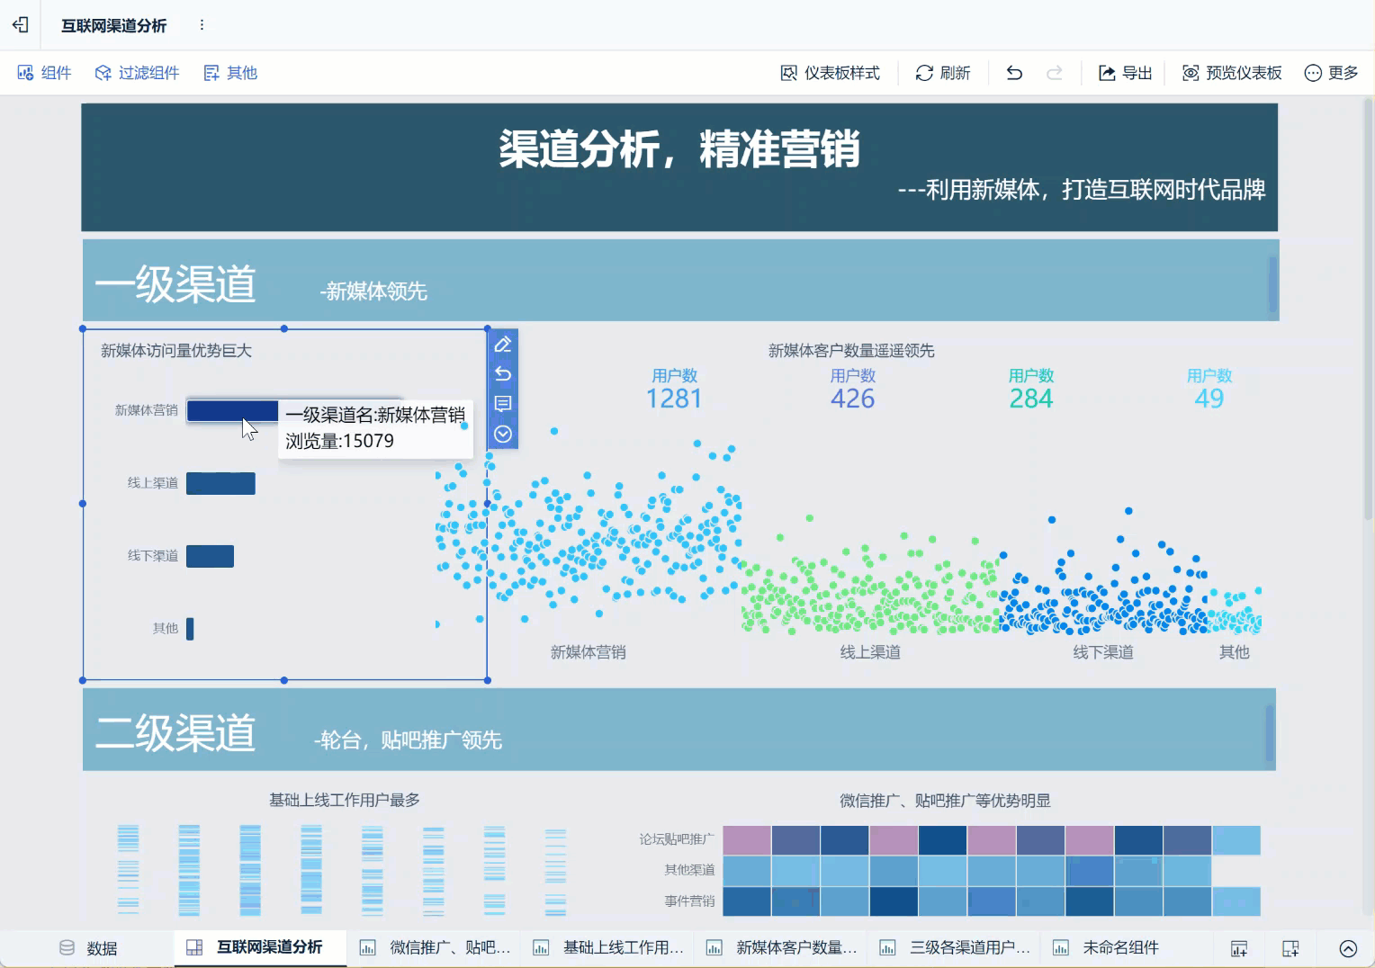The height and width of the screenshot is (968, 1375).
Task: Click the 导出 export button
Action: (x=1125, y=73)
